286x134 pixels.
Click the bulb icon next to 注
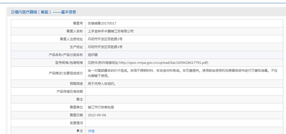(x=78, y=131)
